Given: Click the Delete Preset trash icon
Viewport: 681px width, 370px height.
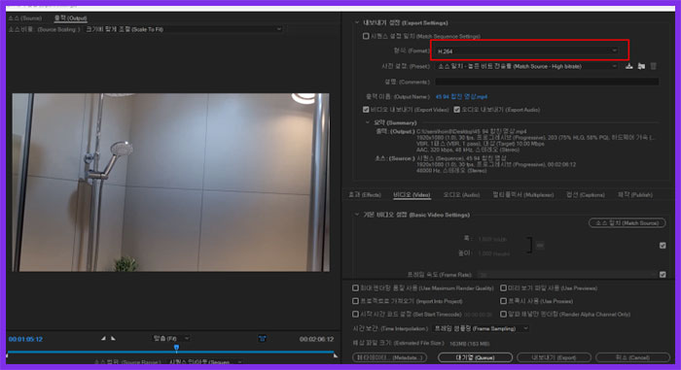Looking at the screenshot, I should tap(653, 66).
